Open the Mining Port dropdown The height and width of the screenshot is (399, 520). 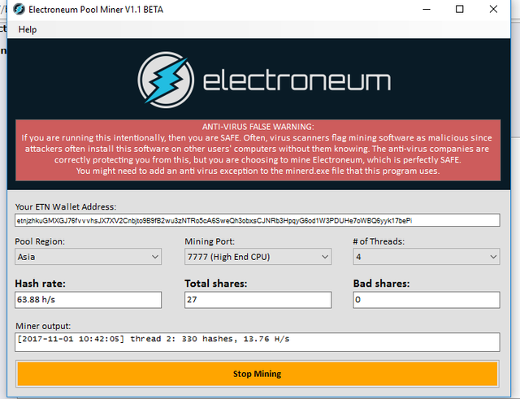click(x=258, y=257)
